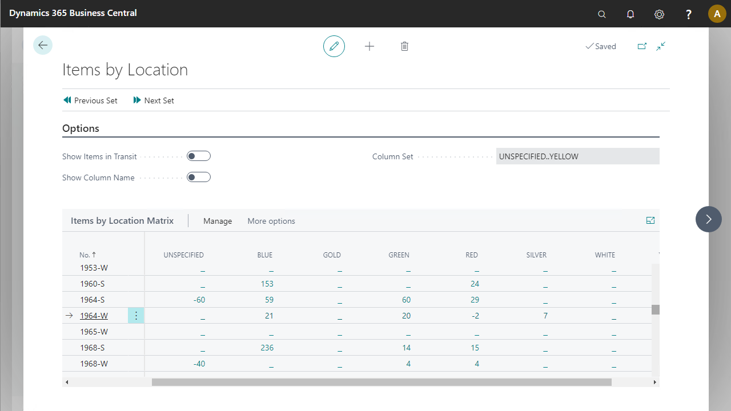Select row 1965-W
Screen dimensions: 731x411
coord(94,332)
